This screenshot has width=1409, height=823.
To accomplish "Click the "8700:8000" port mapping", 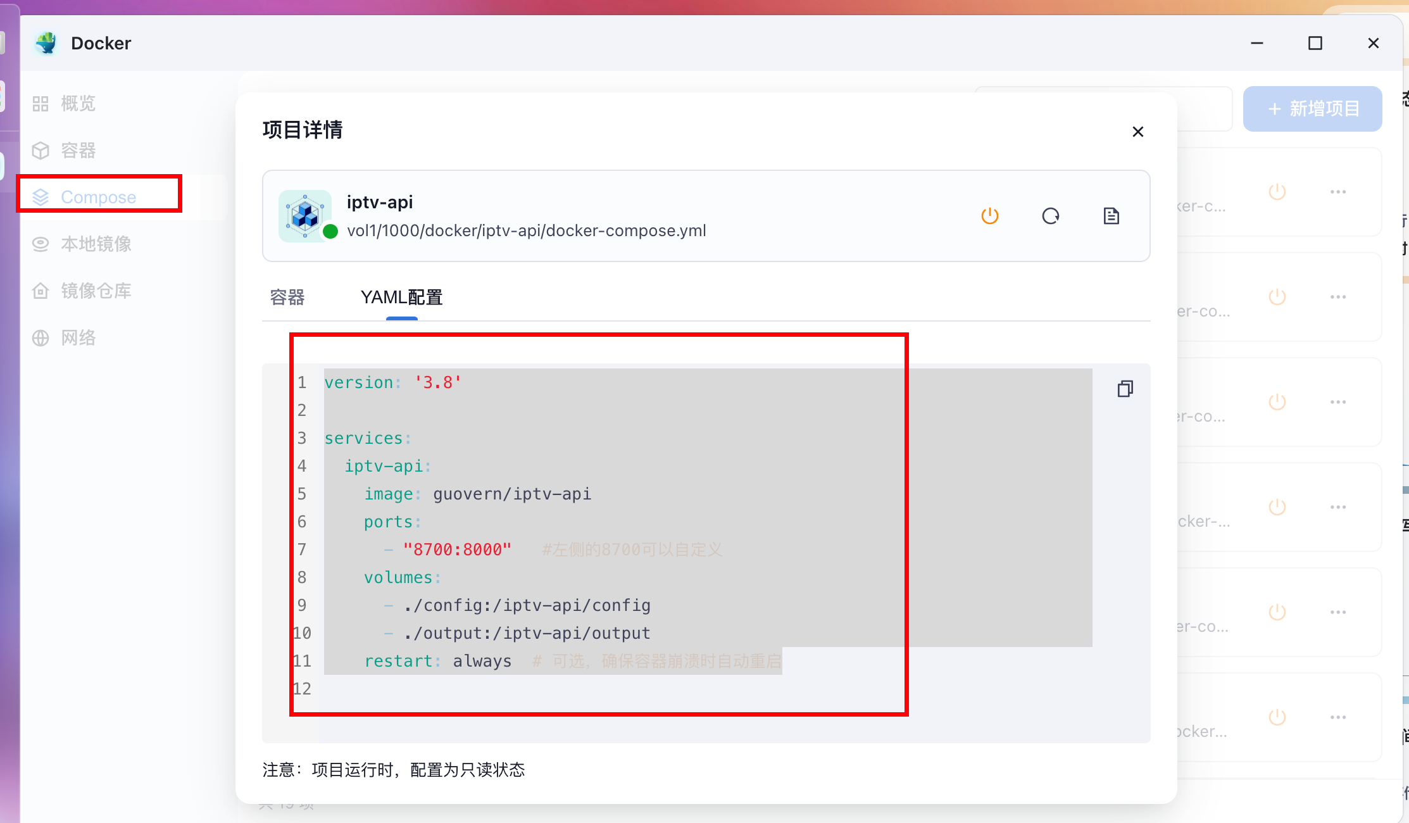I will click(x=457, y=550).
